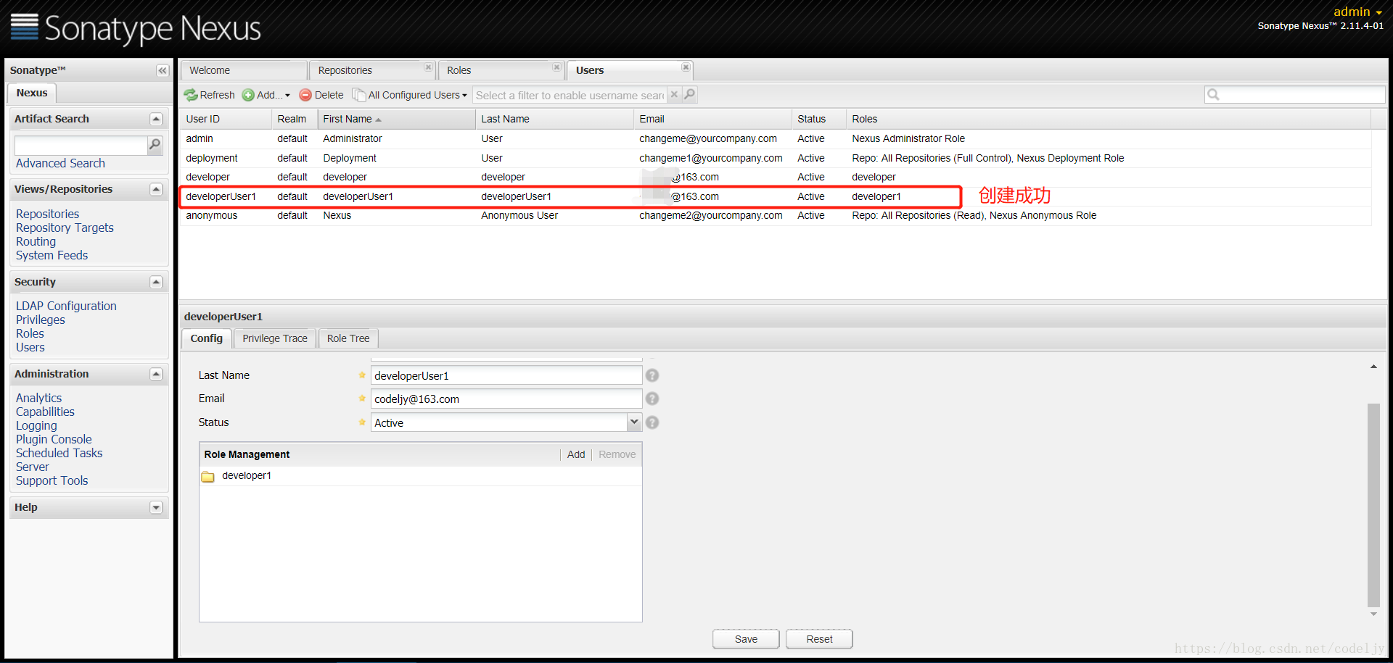The width and height of the screenshot is (1393, 663).
Task: Click the green Add user icon
Action: pyautogui.click(x=248, y=95)
